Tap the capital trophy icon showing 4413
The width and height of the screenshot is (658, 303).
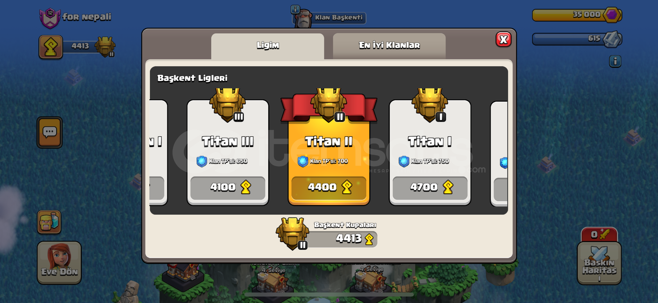coord(51,47)
